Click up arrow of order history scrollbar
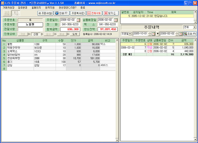198x143 pixels. 196,40
